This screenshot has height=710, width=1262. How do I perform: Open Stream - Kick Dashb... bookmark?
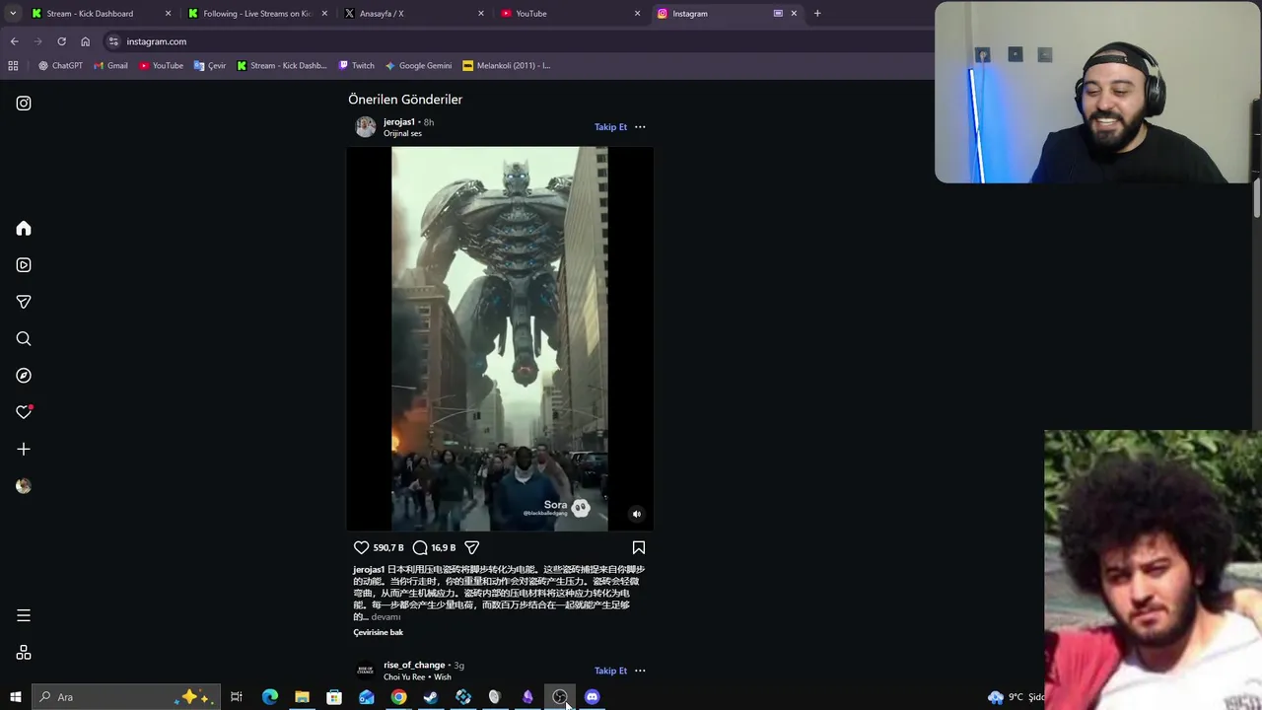[281, 66]
